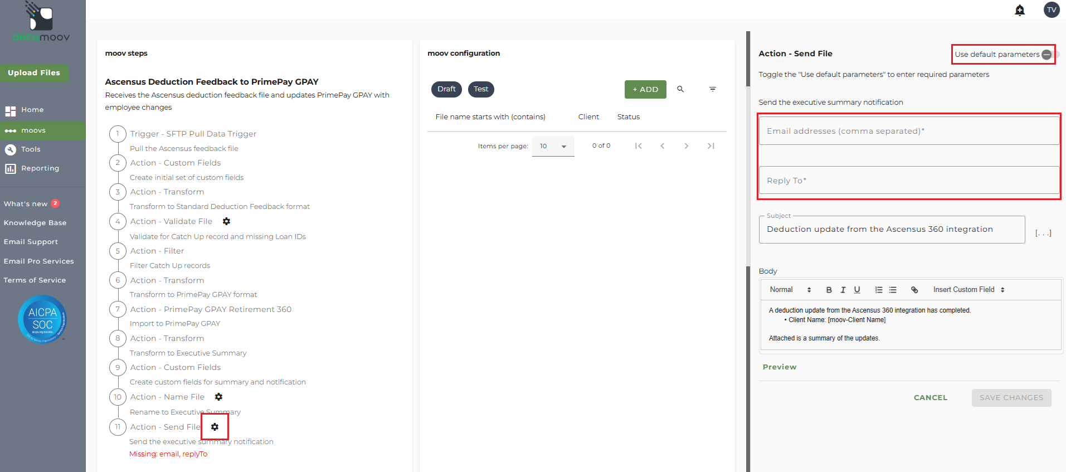Click the SAVE CHANGES button
This screenshot has height=472, width=1066.
[1011, 398]
